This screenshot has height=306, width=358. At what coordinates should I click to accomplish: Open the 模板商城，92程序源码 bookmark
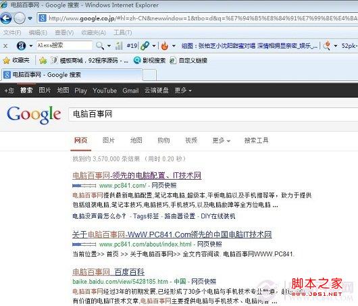coord(89,60)
